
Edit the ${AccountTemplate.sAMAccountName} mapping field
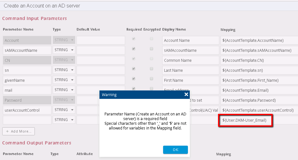(258, 50)
